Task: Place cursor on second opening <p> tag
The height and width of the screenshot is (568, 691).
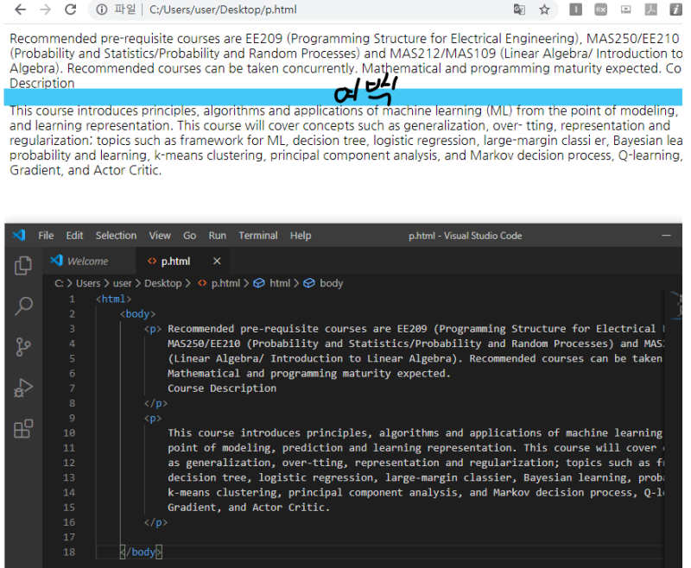Action: pyautogui.click(x=153, y=418)
